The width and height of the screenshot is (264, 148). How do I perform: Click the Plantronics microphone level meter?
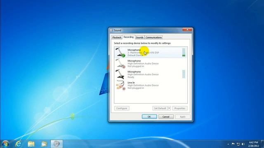coord(184,52)
